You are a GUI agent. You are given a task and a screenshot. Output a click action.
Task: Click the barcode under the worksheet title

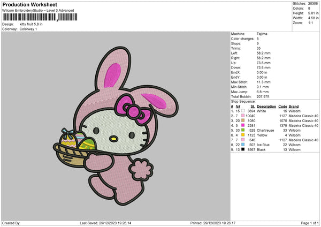tap(40, 17)
